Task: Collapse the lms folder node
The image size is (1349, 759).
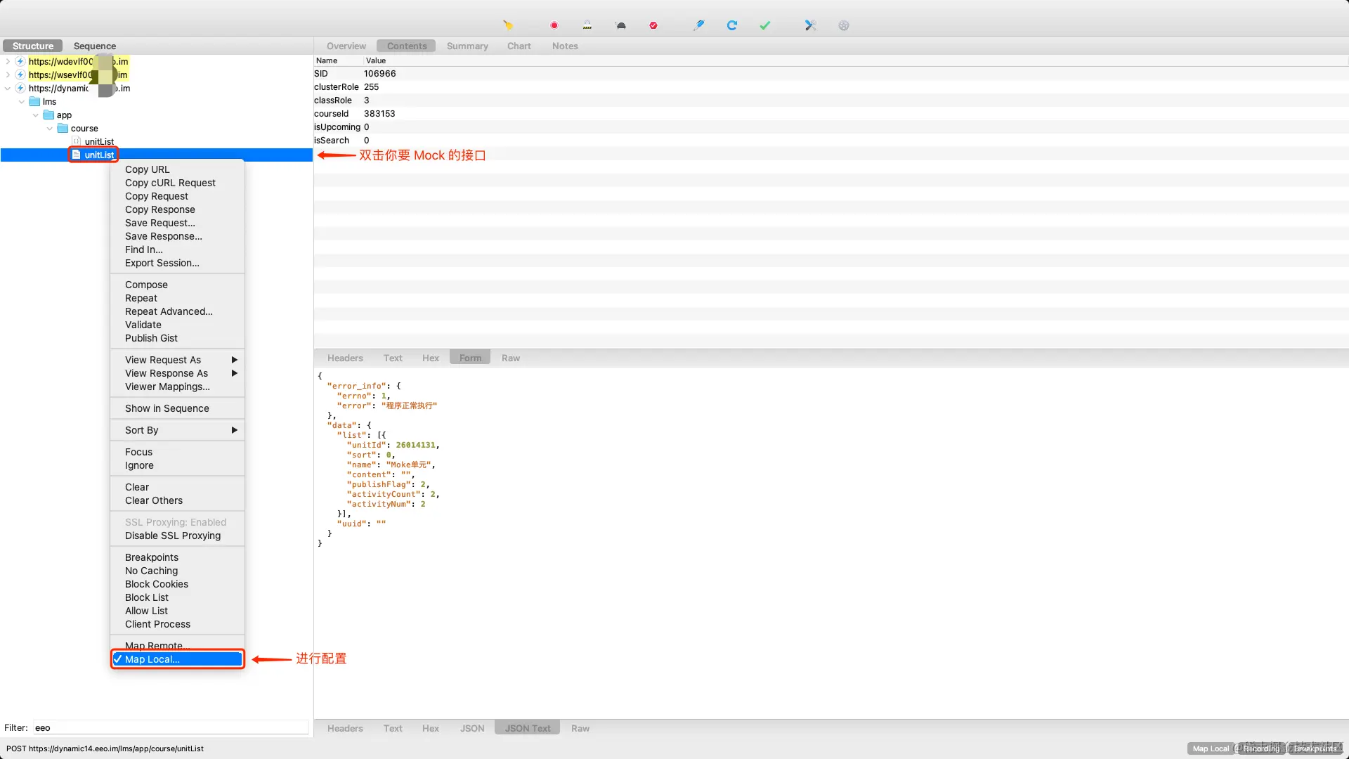Action: (22, 102)
